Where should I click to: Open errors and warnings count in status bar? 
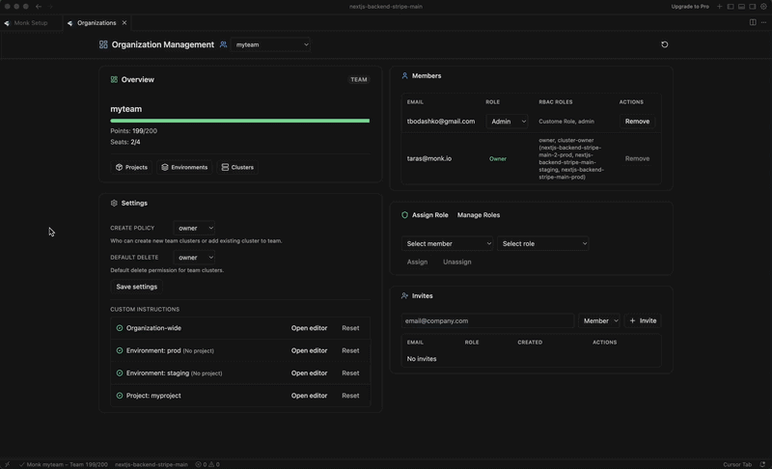[207, 464]
